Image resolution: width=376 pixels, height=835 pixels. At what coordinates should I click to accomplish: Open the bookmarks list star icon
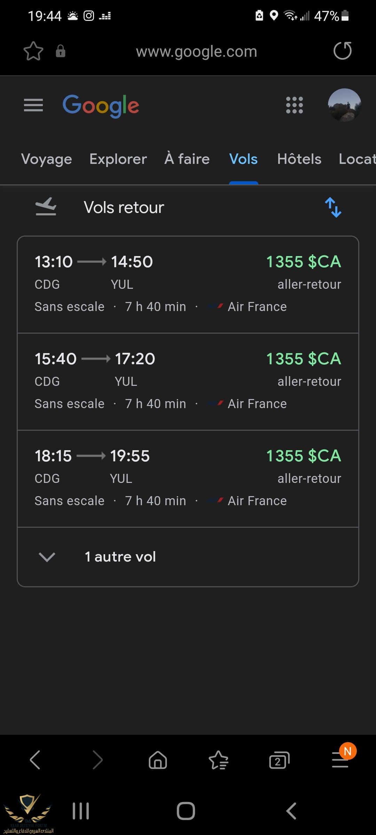218,760
